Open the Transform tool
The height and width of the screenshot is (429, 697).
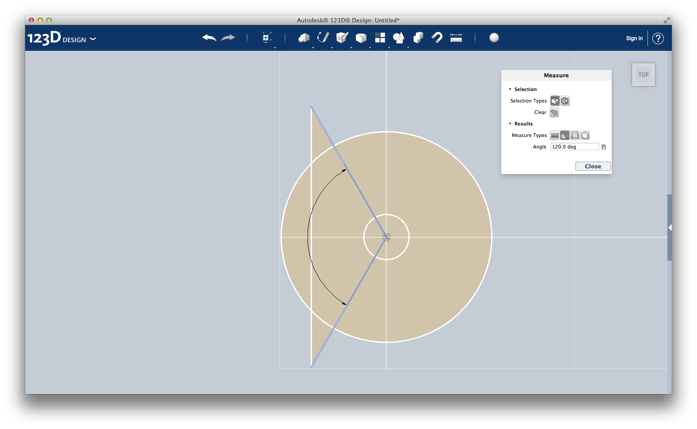(267, 38)
